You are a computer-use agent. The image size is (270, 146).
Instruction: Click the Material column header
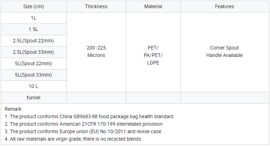153,6
